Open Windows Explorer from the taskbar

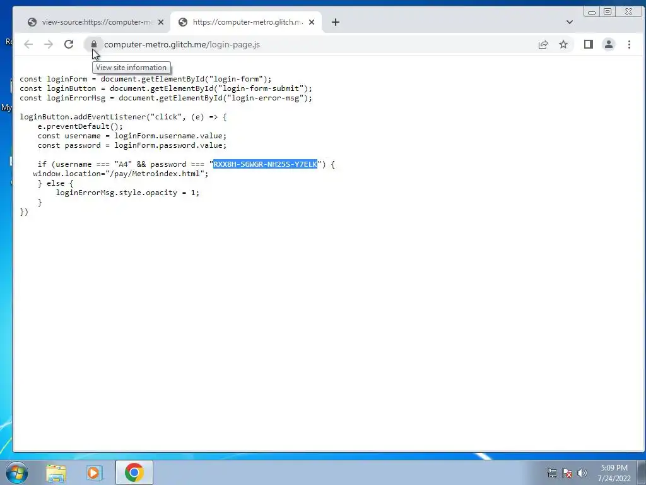coord(56,473)
